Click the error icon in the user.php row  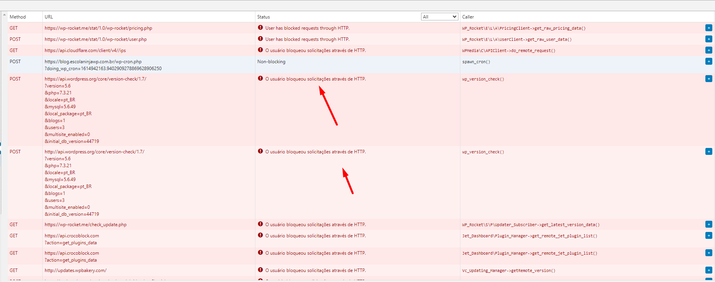[260, 39]
